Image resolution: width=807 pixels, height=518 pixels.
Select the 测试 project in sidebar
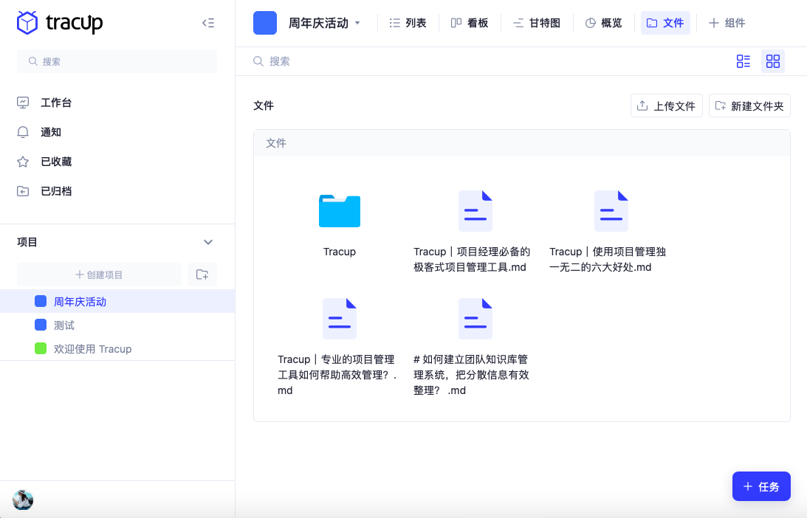point(117,325)
